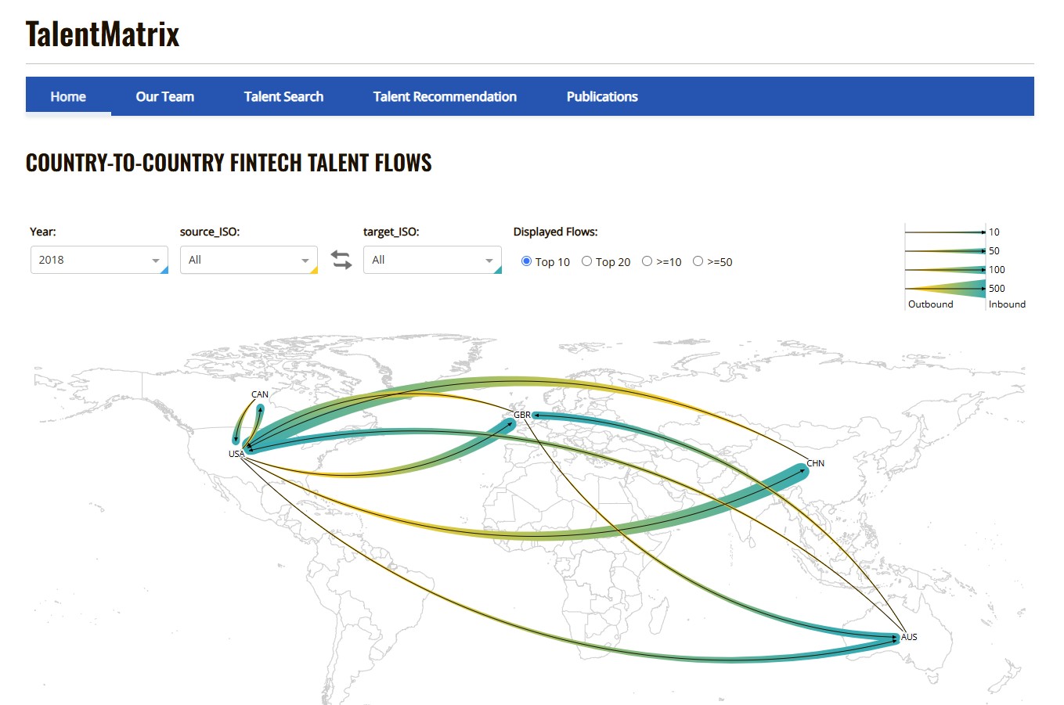Click the swap source and target arrows icon
This screenshot has height=705, width=1064.
(341, 260)
